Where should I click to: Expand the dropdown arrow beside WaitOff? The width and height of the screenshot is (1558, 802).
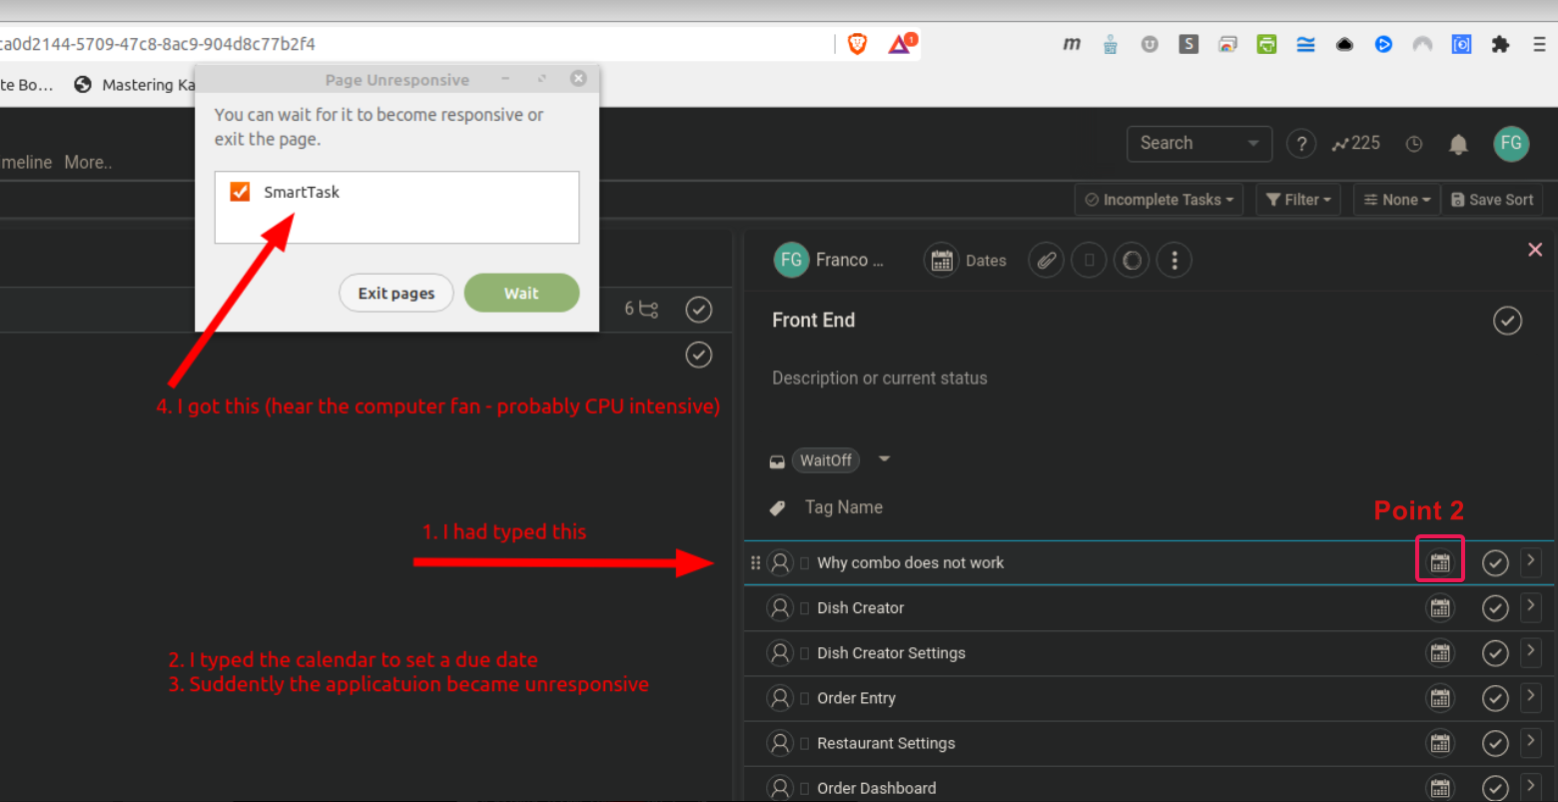884,459
